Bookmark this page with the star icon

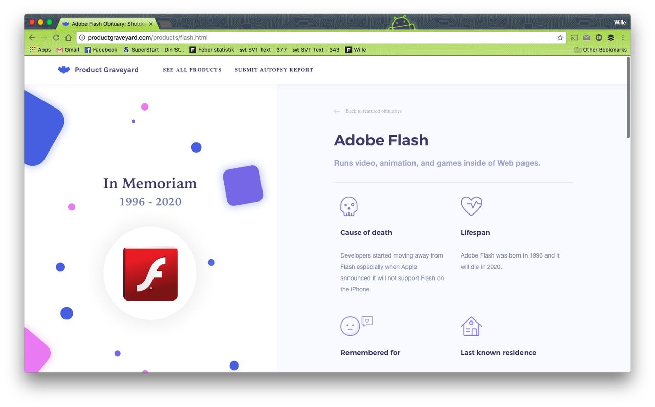click(x=560, y=38)
